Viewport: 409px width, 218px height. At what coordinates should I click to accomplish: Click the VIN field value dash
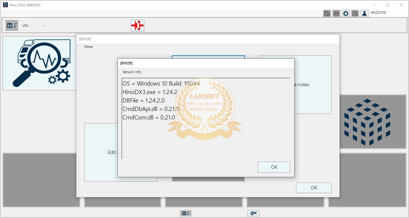pos(44,26)
